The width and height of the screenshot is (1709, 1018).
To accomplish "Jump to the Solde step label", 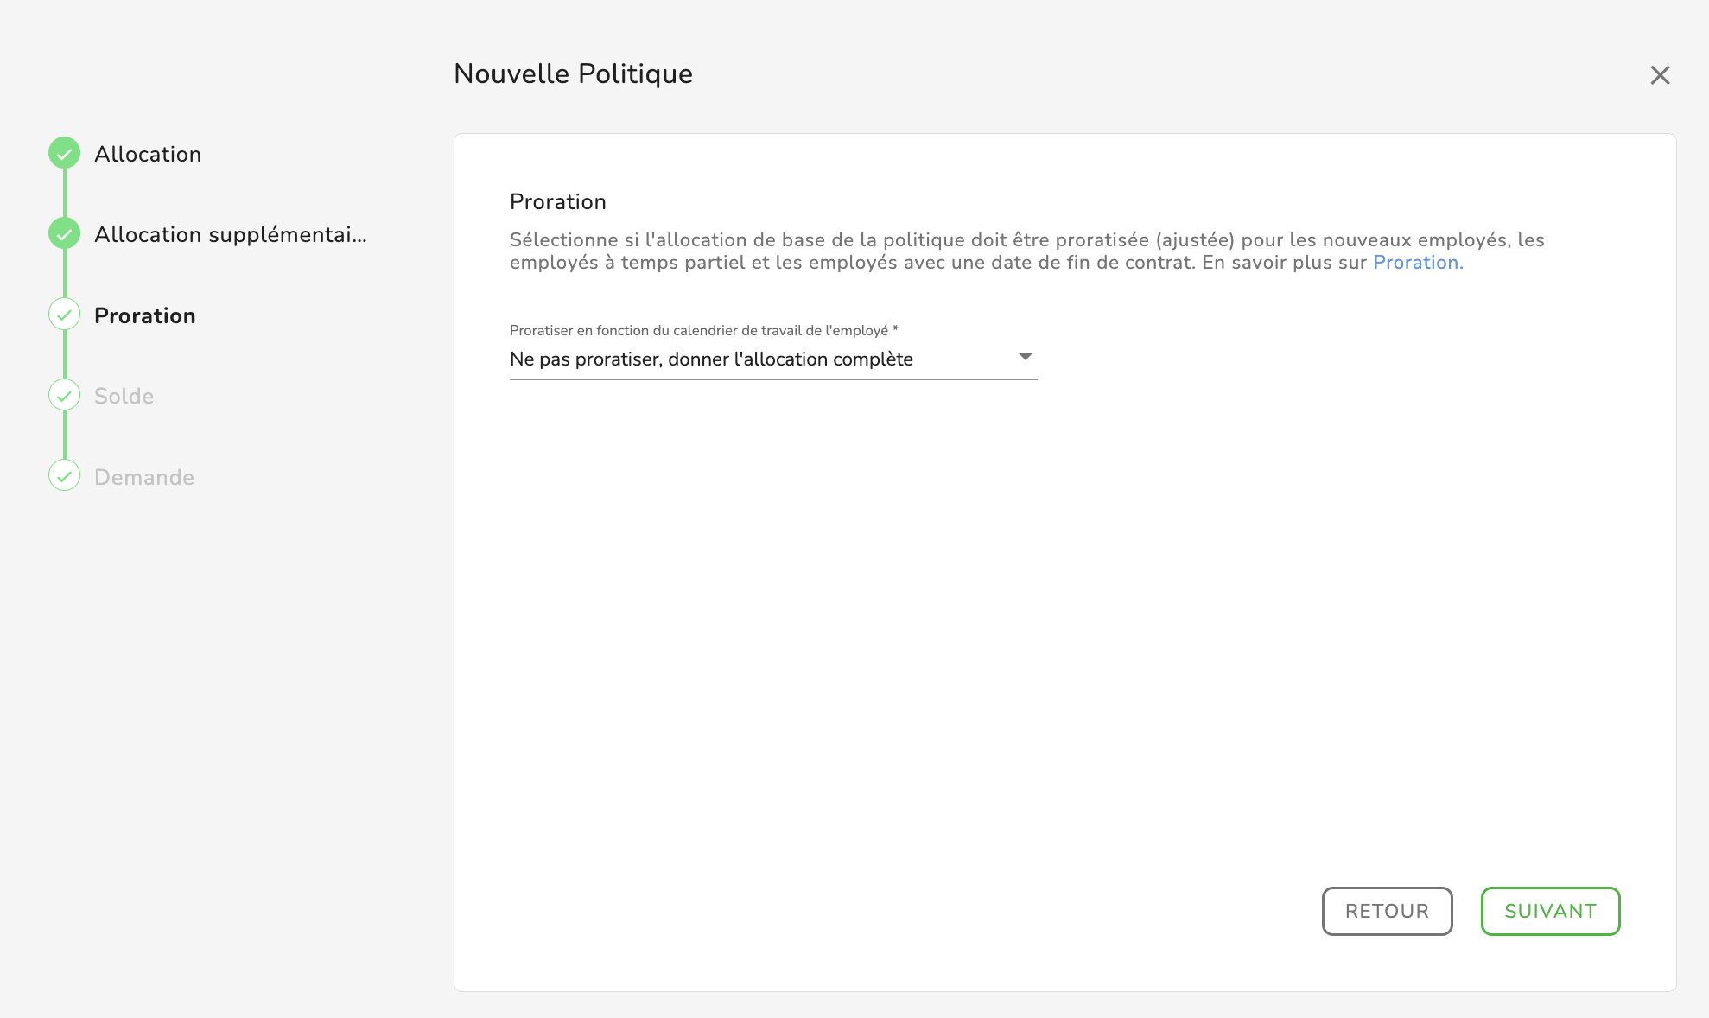I will click(124, 396).
